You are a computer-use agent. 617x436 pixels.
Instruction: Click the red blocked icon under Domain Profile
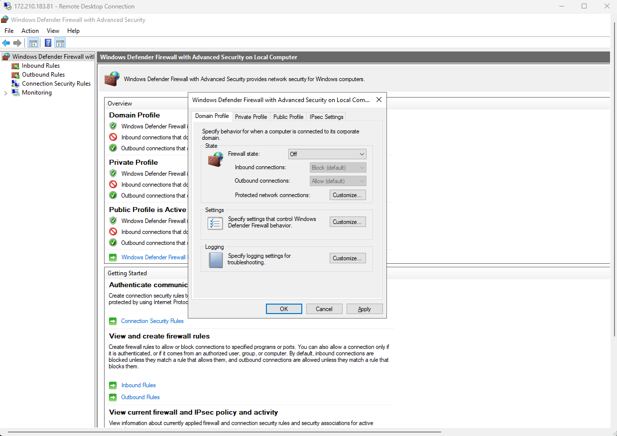click(113, 137)
